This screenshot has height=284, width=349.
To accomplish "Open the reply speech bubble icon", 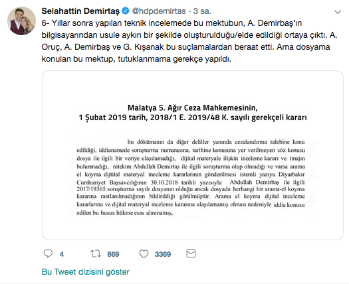I will (48, 253).
